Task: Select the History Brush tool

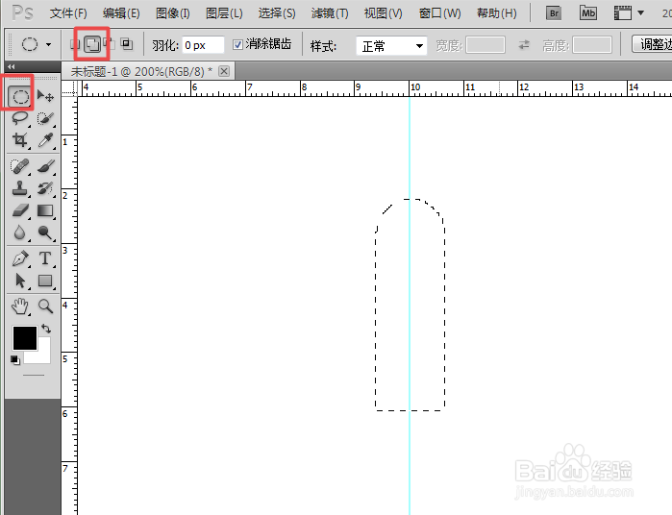Action: point(45,188)
